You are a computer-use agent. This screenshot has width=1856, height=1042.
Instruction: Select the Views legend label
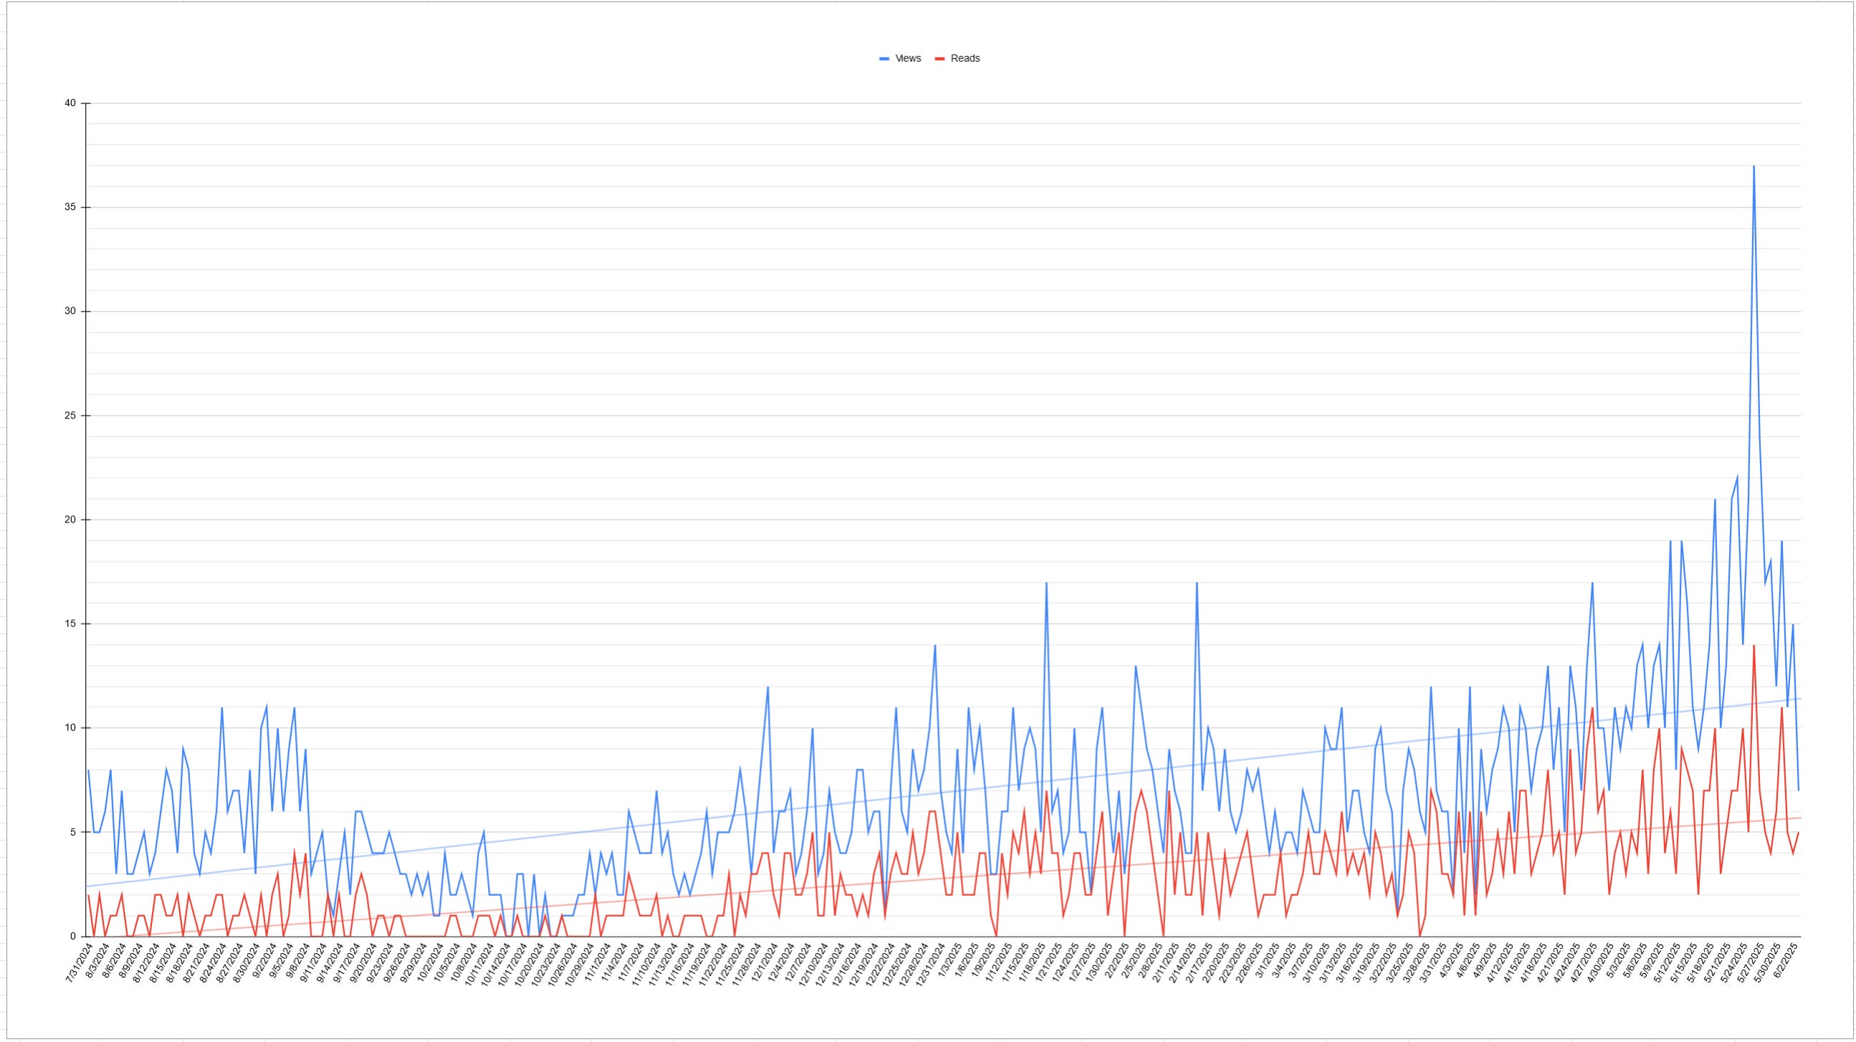[x=908, y=58]
